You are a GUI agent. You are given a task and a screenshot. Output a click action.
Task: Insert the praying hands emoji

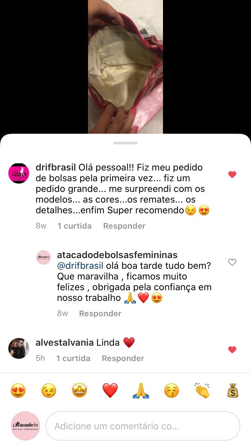[141, 391]
